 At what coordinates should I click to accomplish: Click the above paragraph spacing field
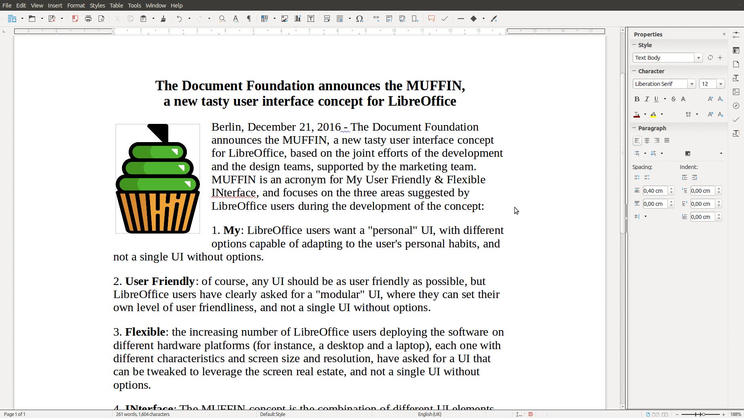pyautogui.click(x=655, y=191)
